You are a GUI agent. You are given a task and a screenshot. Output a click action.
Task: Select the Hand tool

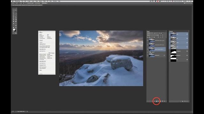click(x=13, y=28)
